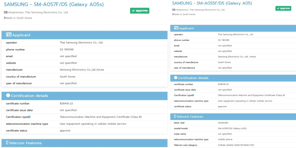Select the Class B certificate type text in A05 panel
The image size is (296, 148).
click(251, 95)
